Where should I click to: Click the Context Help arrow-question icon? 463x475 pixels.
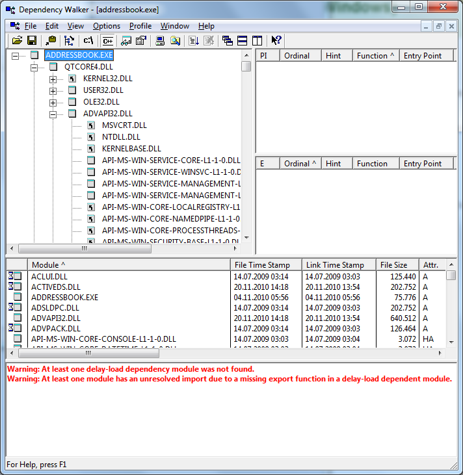276,40
